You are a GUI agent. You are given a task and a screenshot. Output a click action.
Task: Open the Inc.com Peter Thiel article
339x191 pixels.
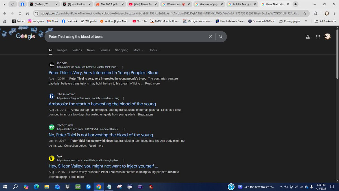103,72
